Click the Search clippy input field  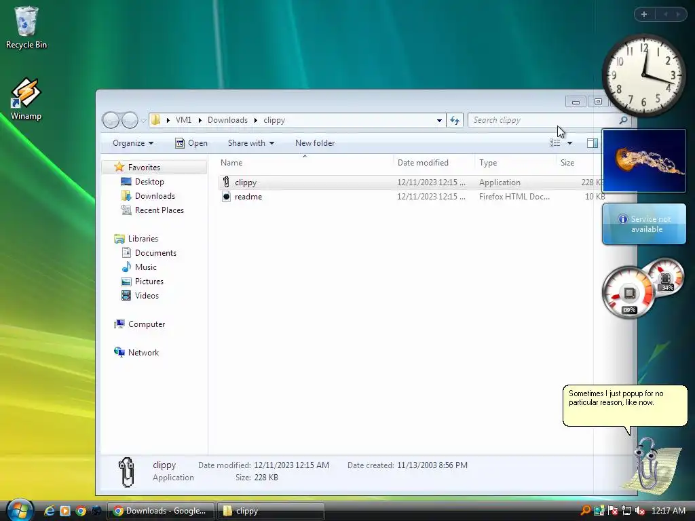point(543,120)
